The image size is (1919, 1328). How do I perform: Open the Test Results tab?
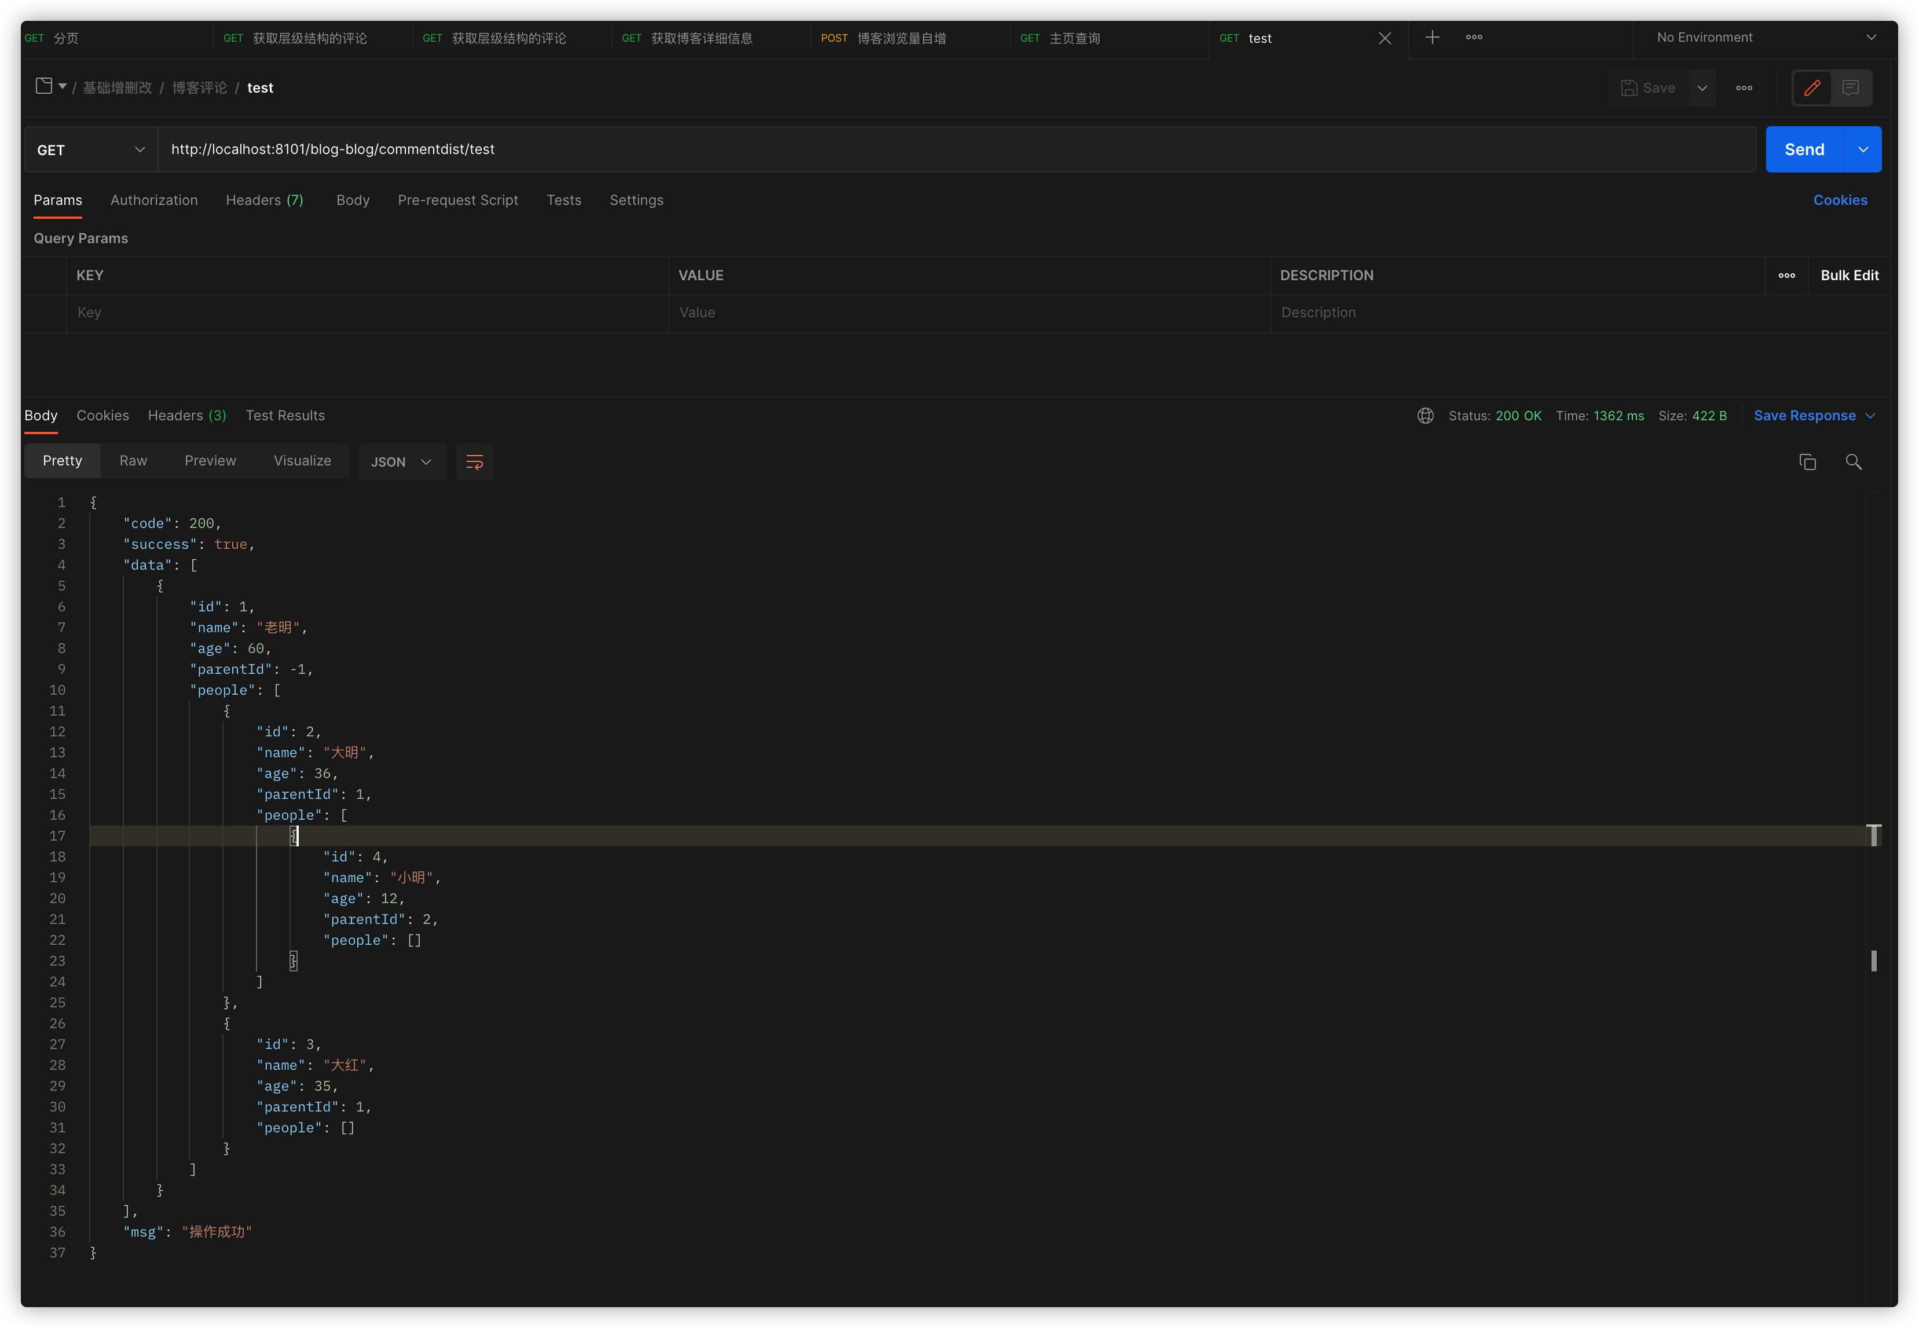click(284, 416)
